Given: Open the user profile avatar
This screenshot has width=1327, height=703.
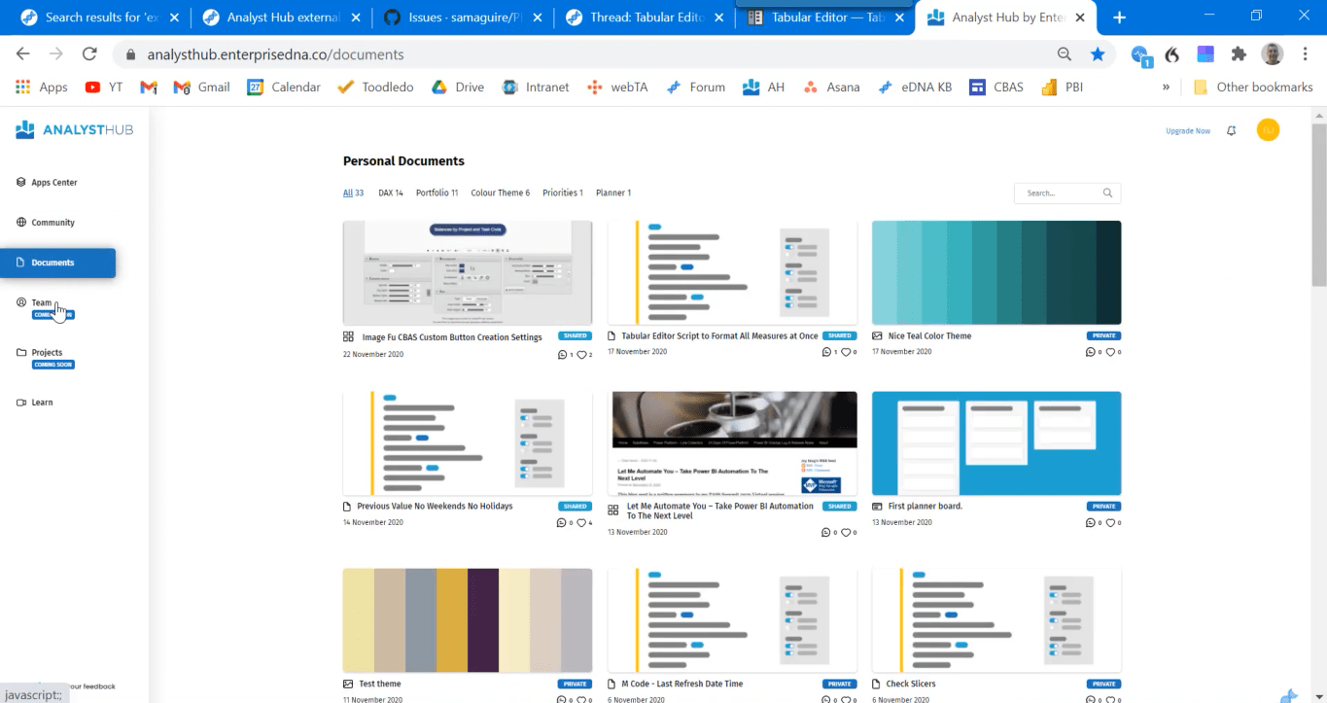Looking at the screenshot, I should [x=1268, y=130].
